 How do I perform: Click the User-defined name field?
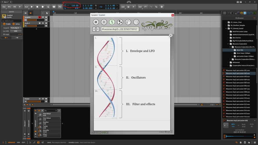click(11, 21)
